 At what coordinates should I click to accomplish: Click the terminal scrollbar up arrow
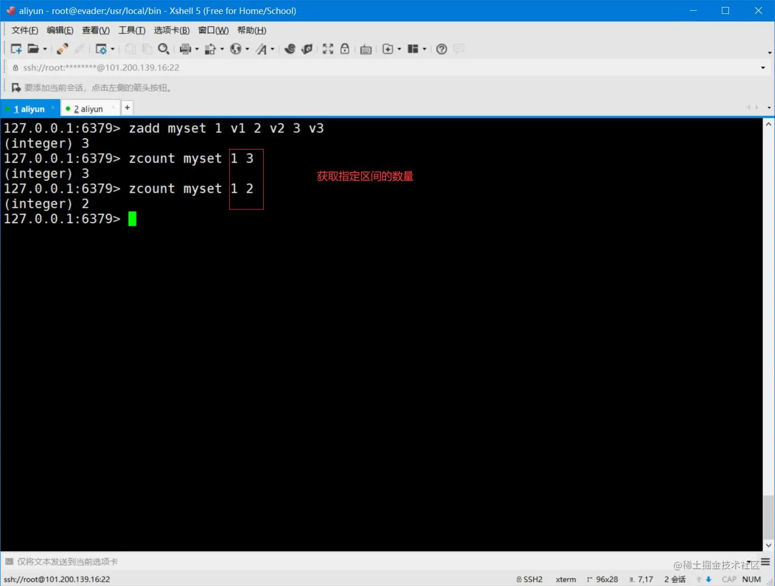(769, 124)
